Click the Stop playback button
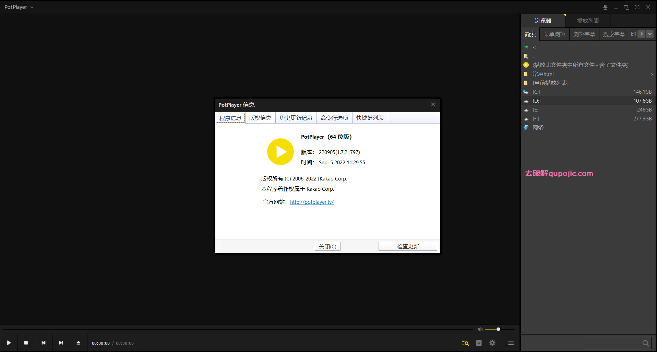Image resolution: width=657 pixels, height=352 pixels. [x=26, y=343]
